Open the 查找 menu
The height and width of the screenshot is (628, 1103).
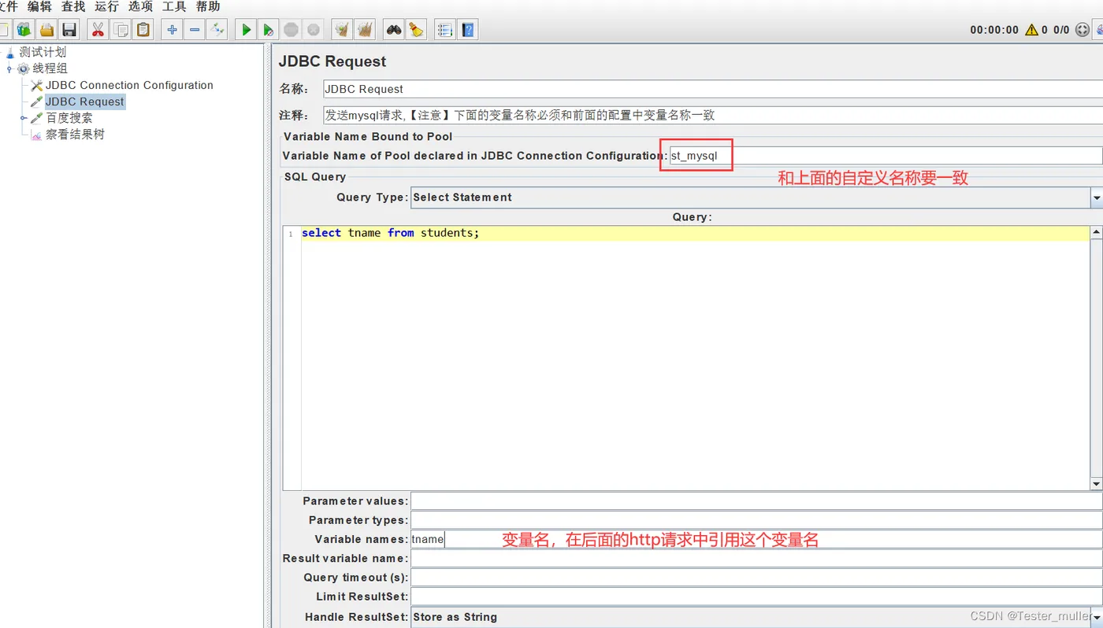tap(73, 6)
